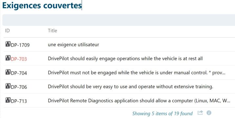Click the requirement icon beside DP-1709
This screenshot has height=118, width=235.
(x=8, y=44)
